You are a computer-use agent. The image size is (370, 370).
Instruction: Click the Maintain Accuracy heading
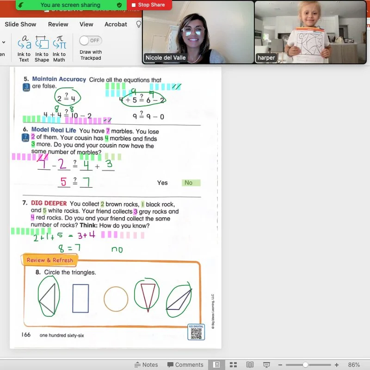(59, 79)
